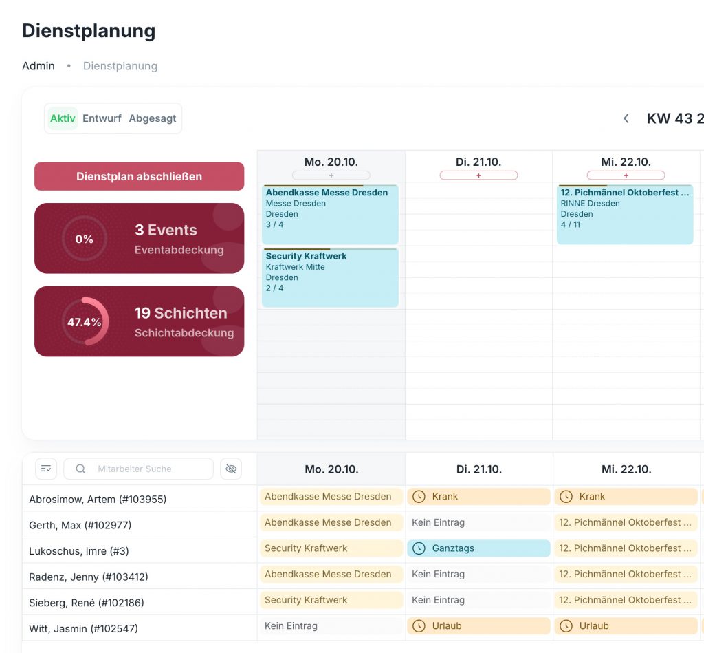Add event using plus under Mi. 22.10.
The height and width of the screenshot is (653, 704).
tap(626, 175)
